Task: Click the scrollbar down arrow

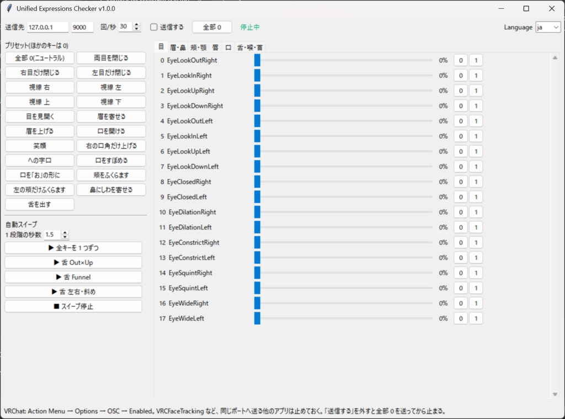Action: 555,394
